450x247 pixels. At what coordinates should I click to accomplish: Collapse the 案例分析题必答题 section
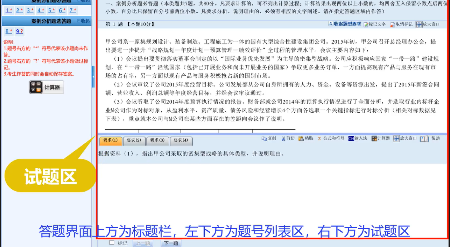point(83,1)
